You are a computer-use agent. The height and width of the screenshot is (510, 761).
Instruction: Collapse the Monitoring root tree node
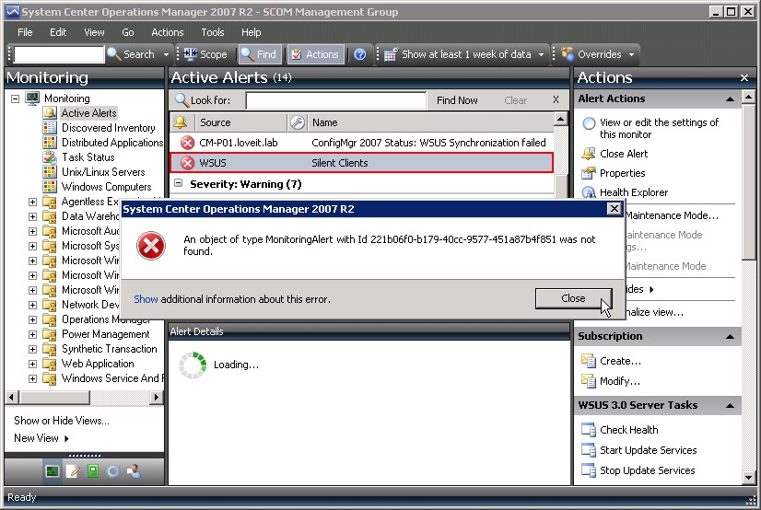[16, 99]
